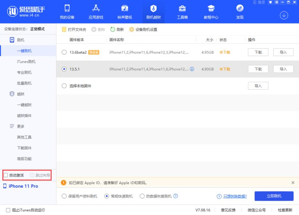Click the list menu icon in title bar
Image resolution: width=299 pixels, height=215 pixels.
277,2
